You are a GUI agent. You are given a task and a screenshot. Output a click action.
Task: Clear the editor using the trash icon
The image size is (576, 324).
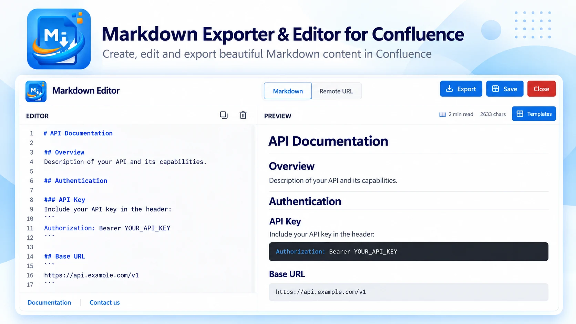click(243, 115)
